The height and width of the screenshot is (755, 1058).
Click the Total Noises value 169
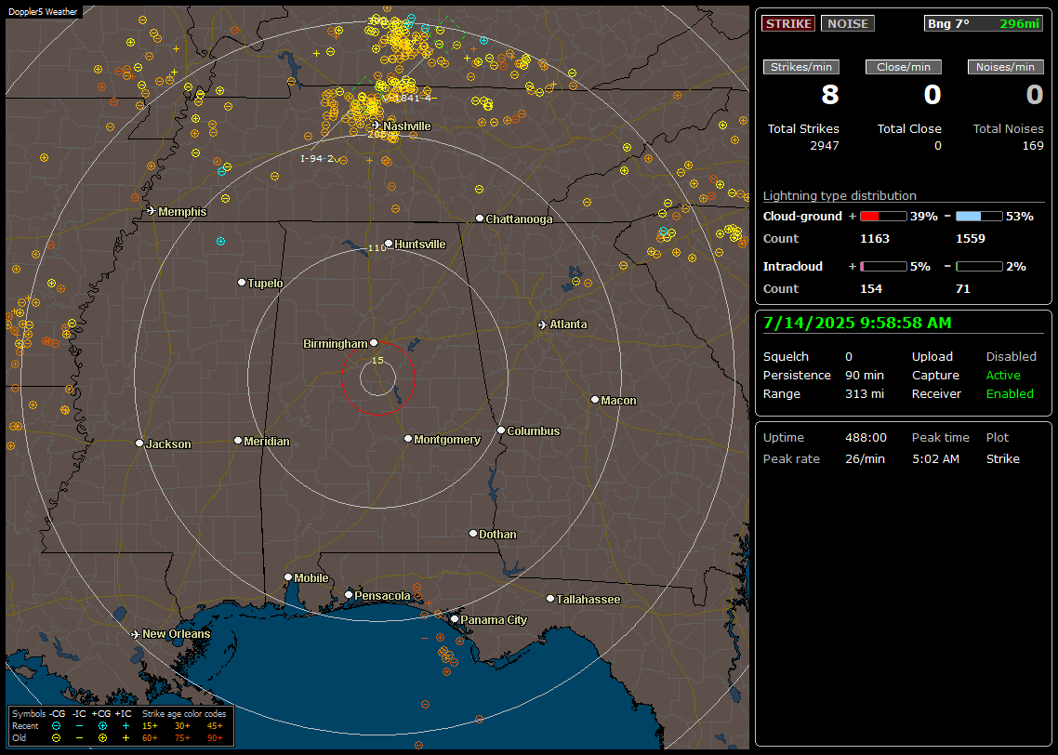click(x=1032, y=146)
